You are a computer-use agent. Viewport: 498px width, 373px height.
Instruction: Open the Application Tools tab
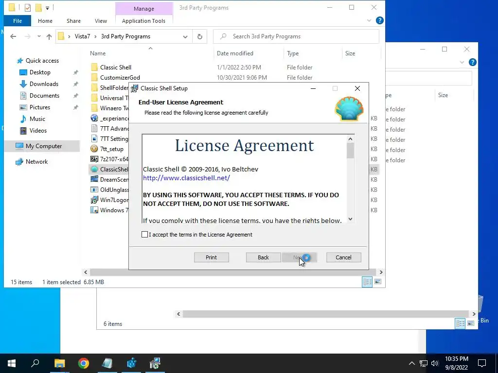143,21
